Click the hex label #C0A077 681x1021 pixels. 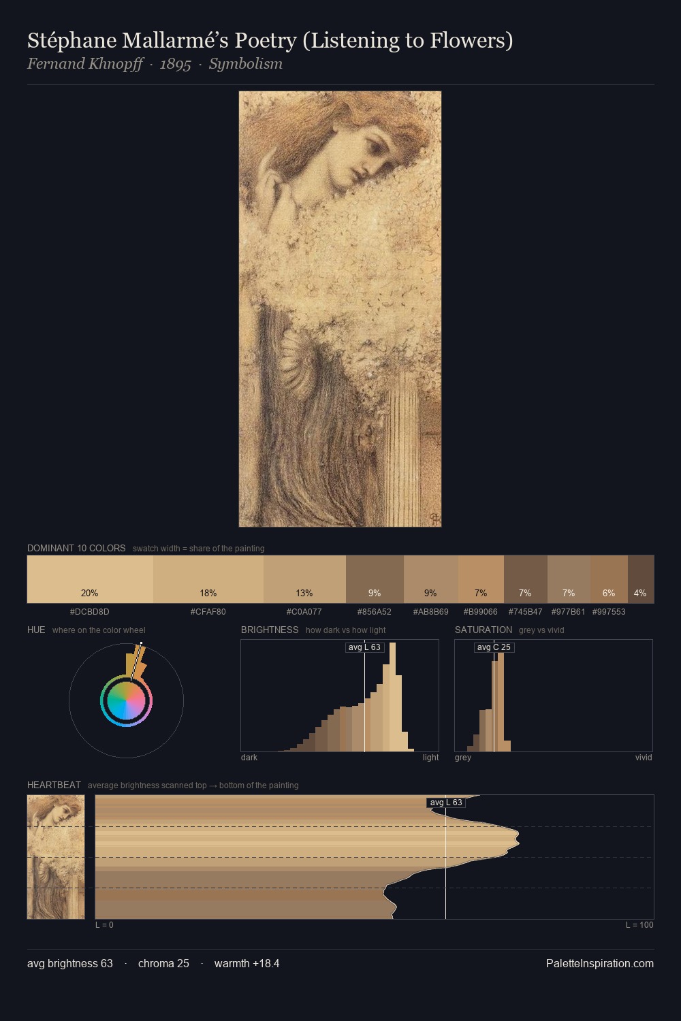304,611
